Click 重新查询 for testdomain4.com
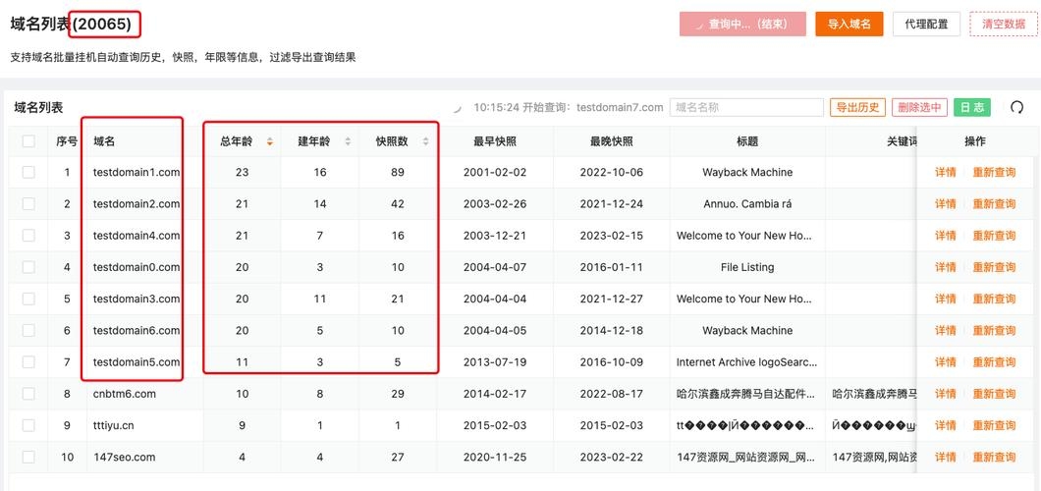1041x491 pixels. tap(994, 236)
